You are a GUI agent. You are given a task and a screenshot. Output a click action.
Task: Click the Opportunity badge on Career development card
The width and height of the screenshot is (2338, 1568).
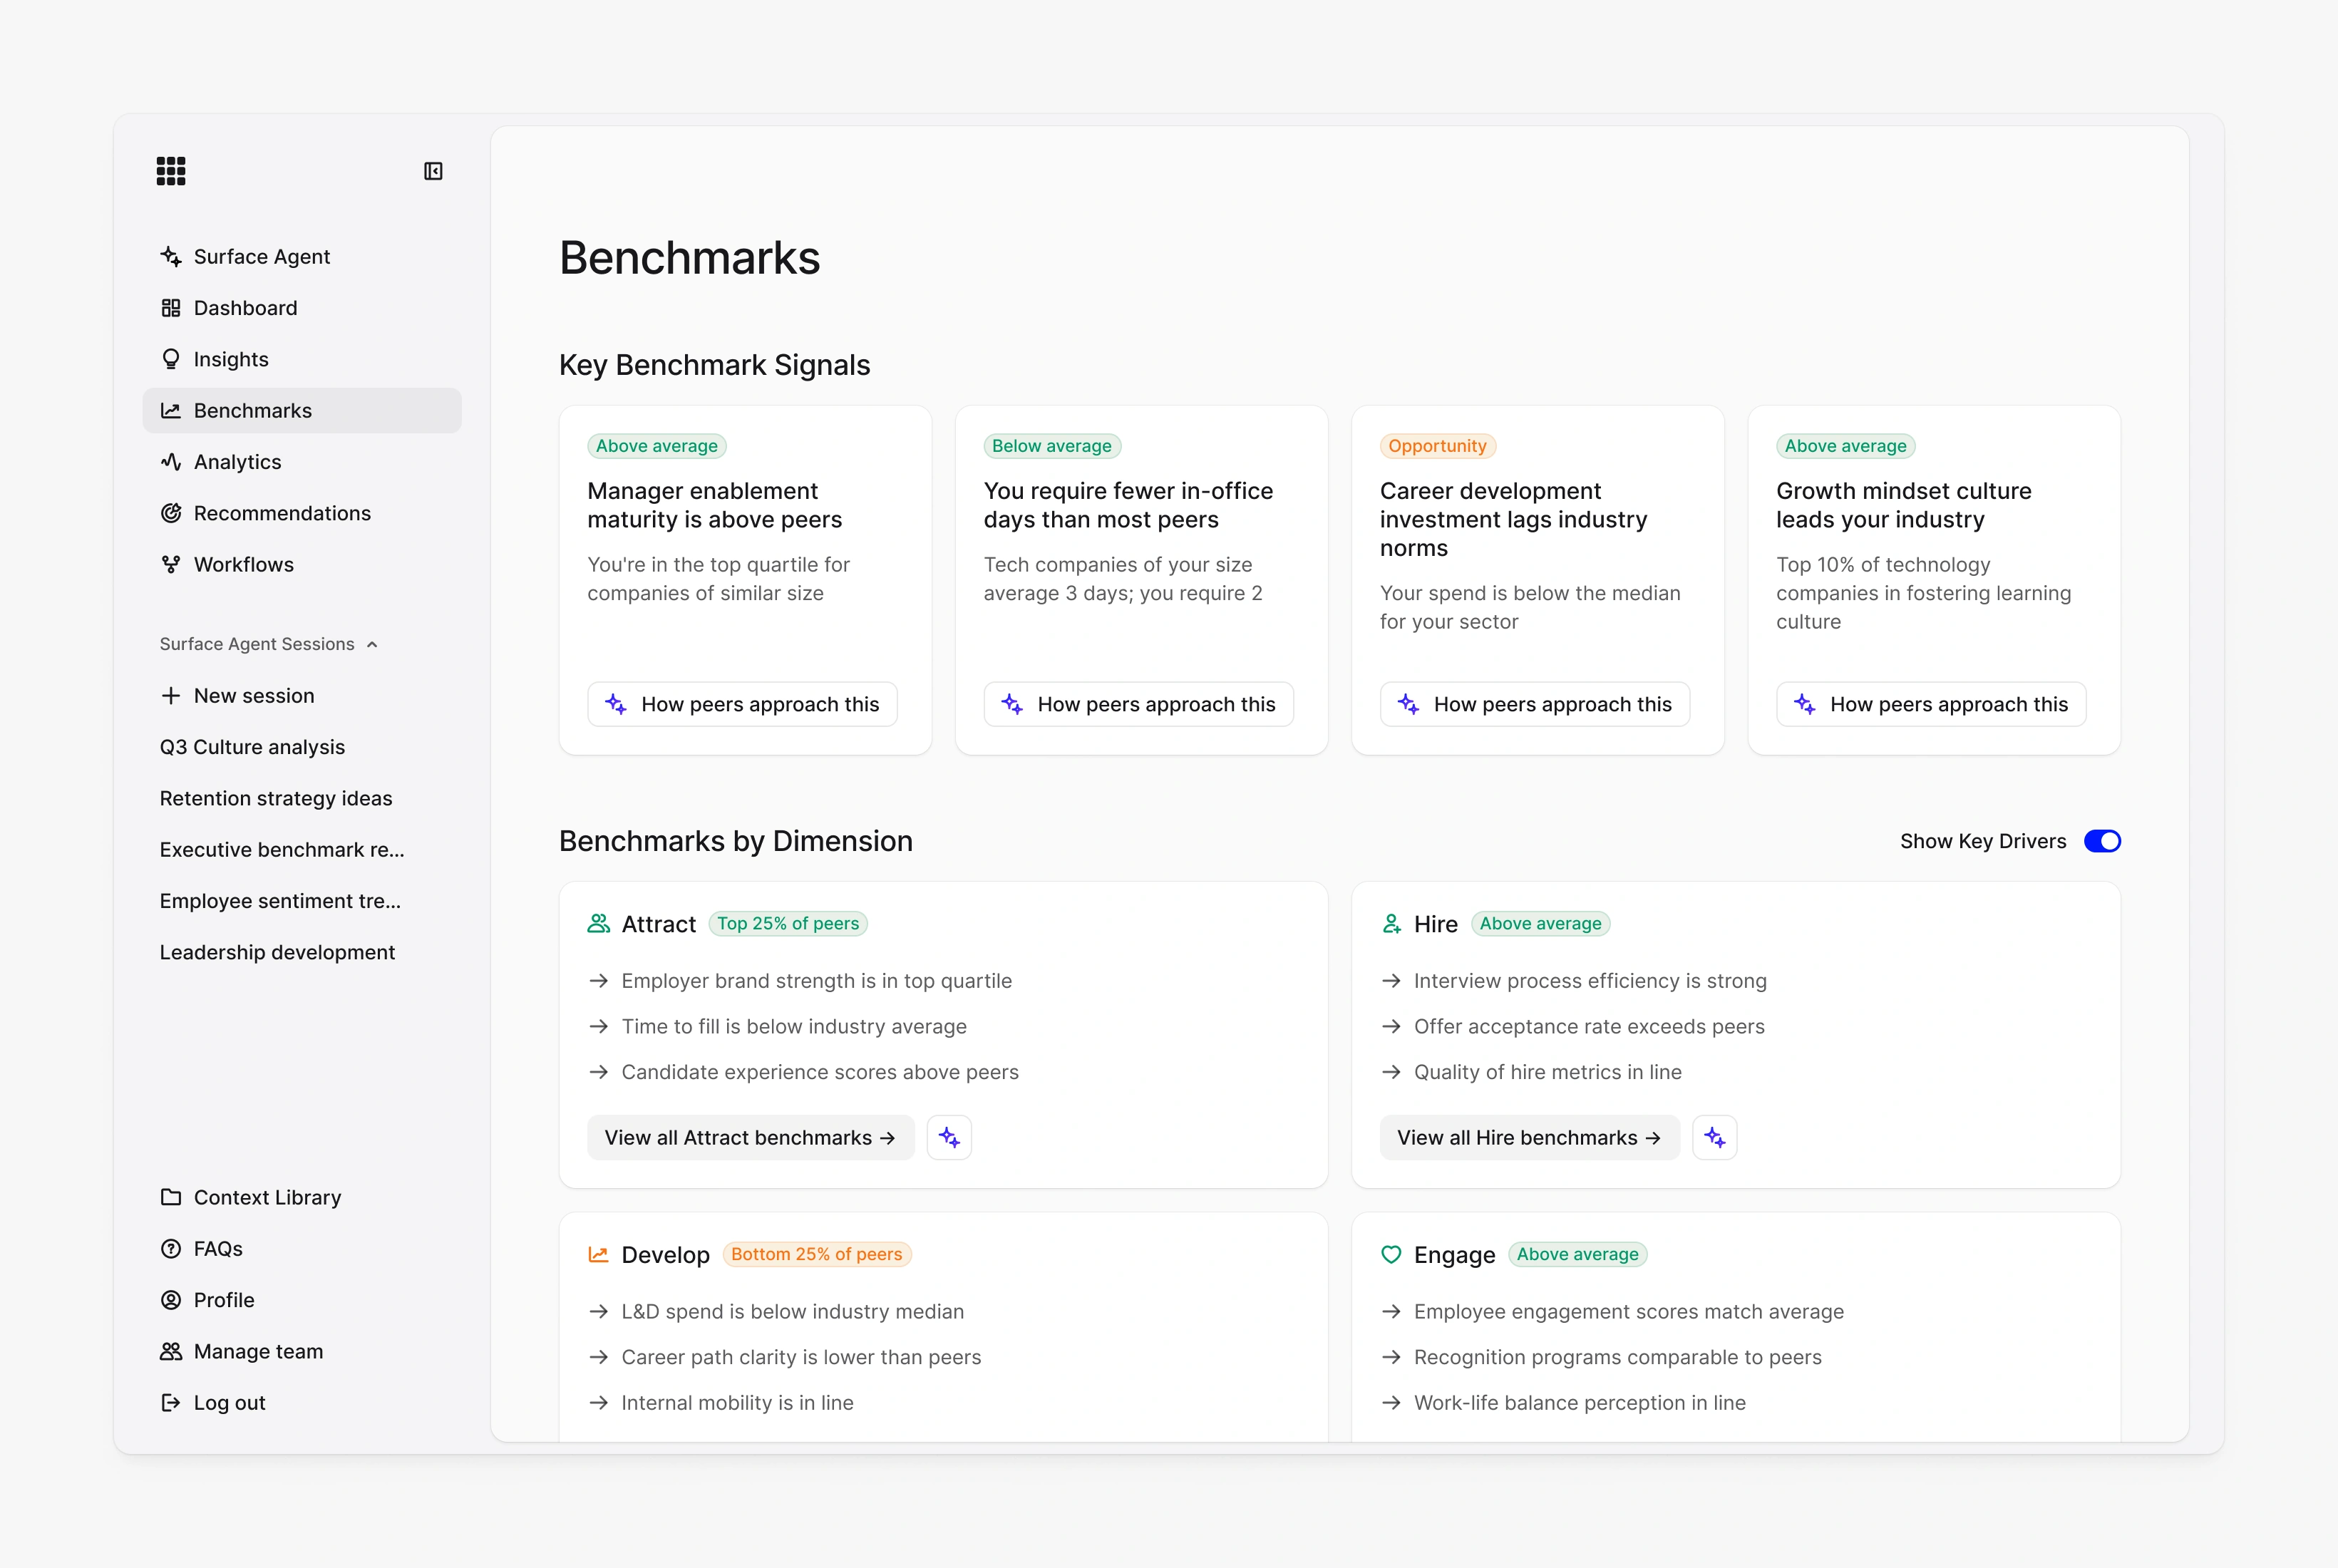1438,446
